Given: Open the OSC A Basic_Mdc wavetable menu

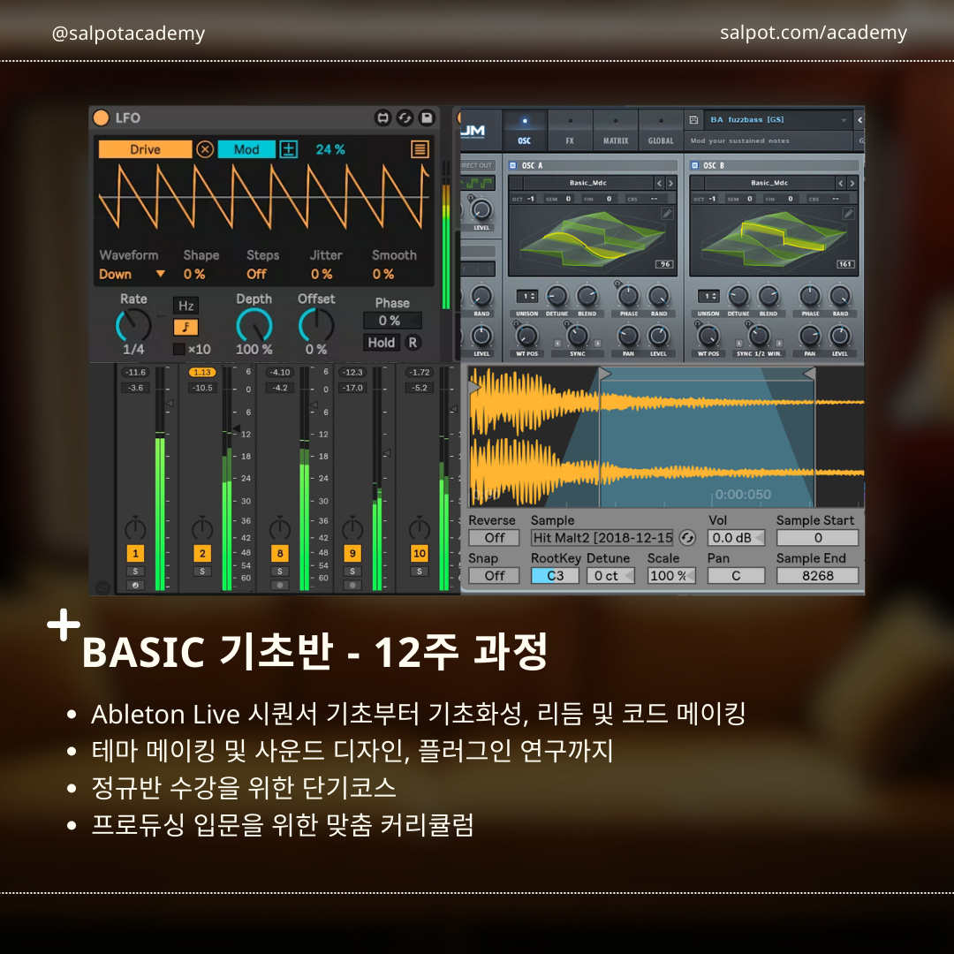Looking at the screenshot, I should [587, 183].
